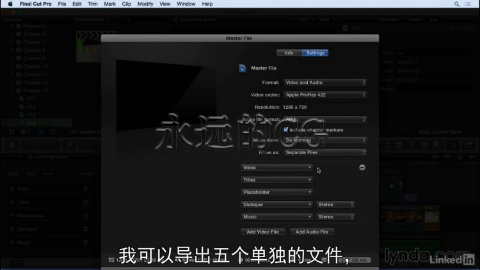The height and width of the screenshot is (270, 480).
Task: Open the Music role dropdown
Action: (276, 216)
